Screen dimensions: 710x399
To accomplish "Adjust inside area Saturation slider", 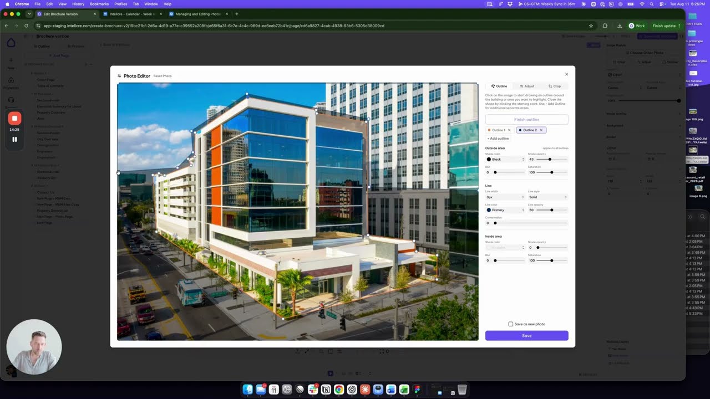I will [552, 260].
